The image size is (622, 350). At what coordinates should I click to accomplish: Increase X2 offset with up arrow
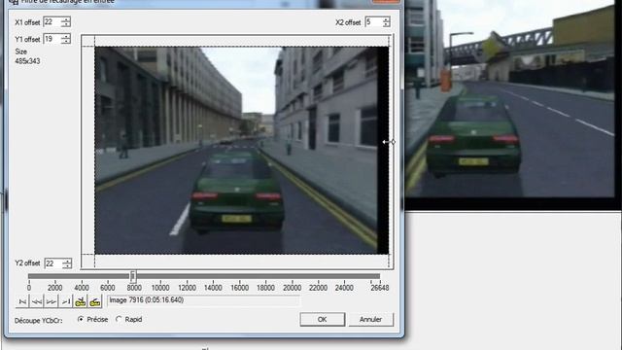click(387, 19)
